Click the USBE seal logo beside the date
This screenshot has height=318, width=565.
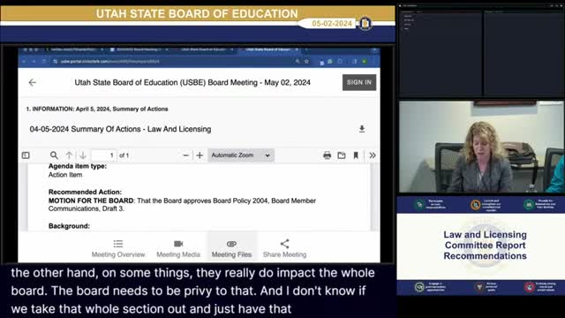(x=365, y=24)
